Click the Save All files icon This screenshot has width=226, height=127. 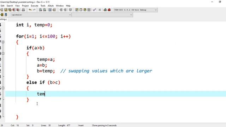pos(10,10)
